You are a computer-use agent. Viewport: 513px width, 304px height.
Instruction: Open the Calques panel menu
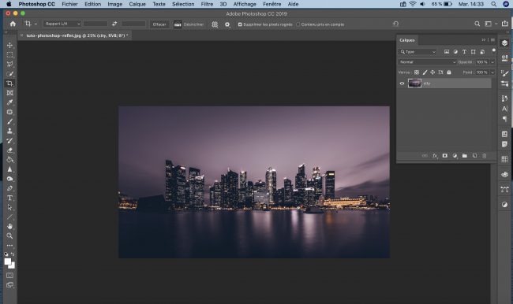492,40
